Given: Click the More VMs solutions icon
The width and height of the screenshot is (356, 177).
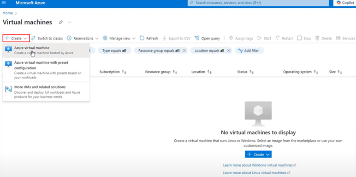Looking at the screenshot, I should pyautogui.click(x=8, y=89).
